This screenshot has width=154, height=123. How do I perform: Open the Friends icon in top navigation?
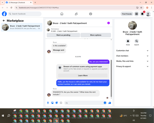click(76, 14)
